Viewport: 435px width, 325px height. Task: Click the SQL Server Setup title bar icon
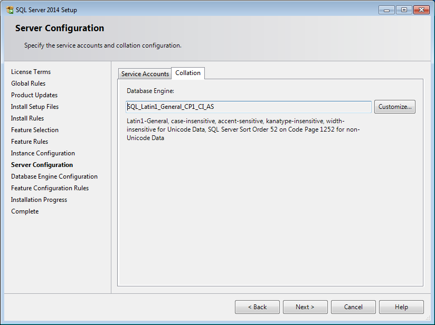(x=10, y=10)
